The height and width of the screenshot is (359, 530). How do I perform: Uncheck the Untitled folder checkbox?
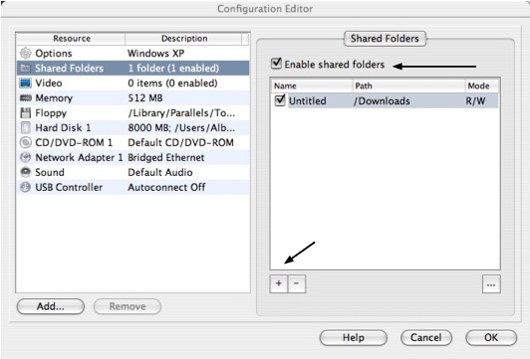pos(280,100)
